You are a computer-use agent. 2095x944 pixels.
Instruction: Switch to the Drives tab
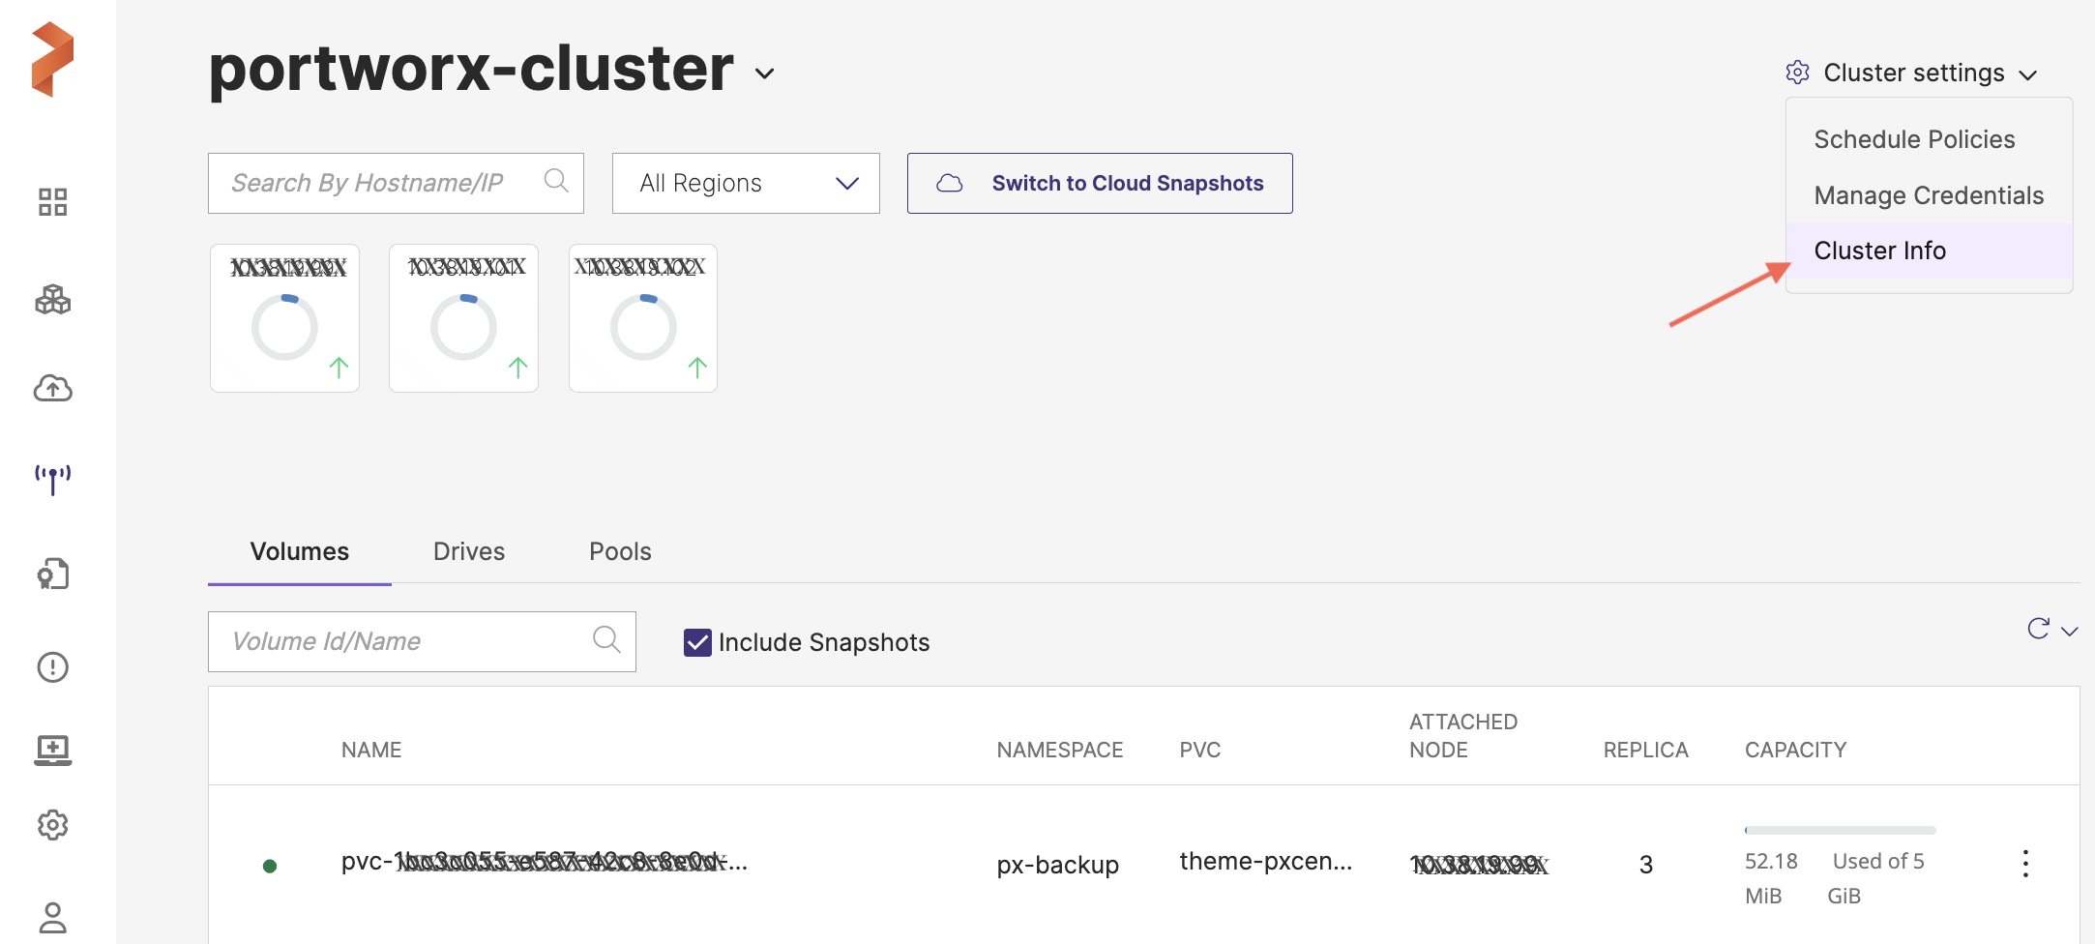469,551
